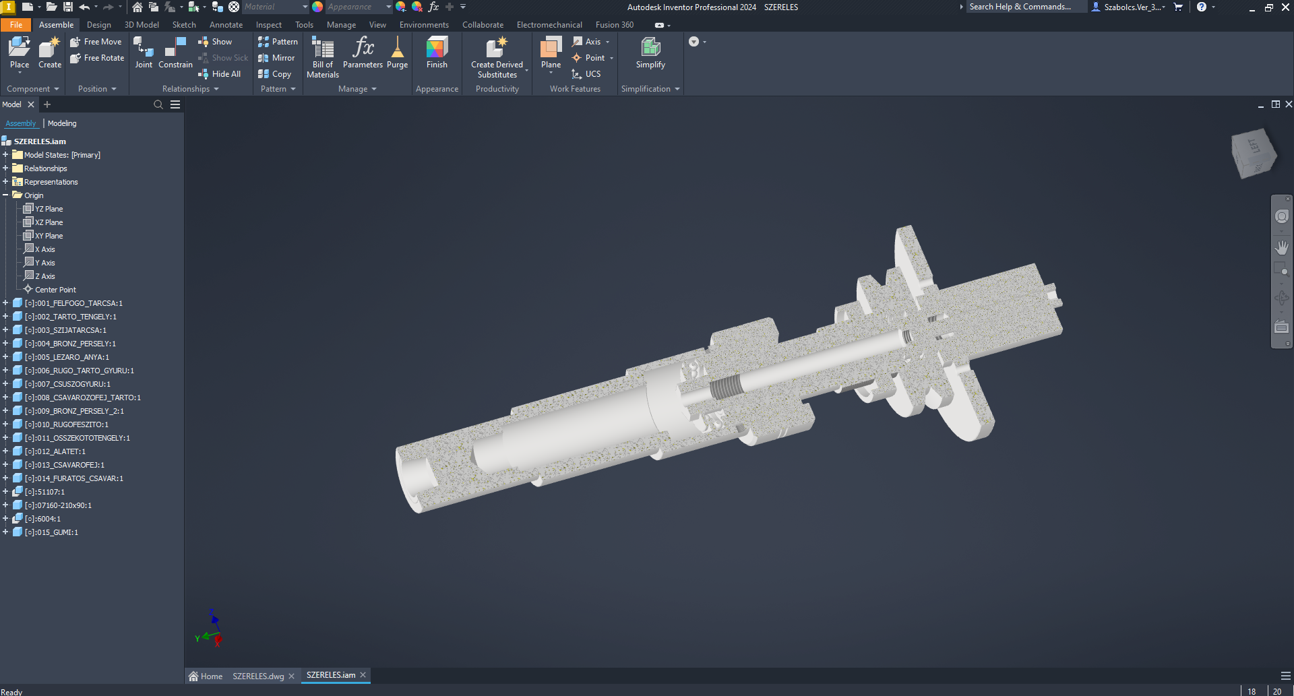Viewport: 1294px width, 696px height.
Task: Open the File menu
Action: 16,25
